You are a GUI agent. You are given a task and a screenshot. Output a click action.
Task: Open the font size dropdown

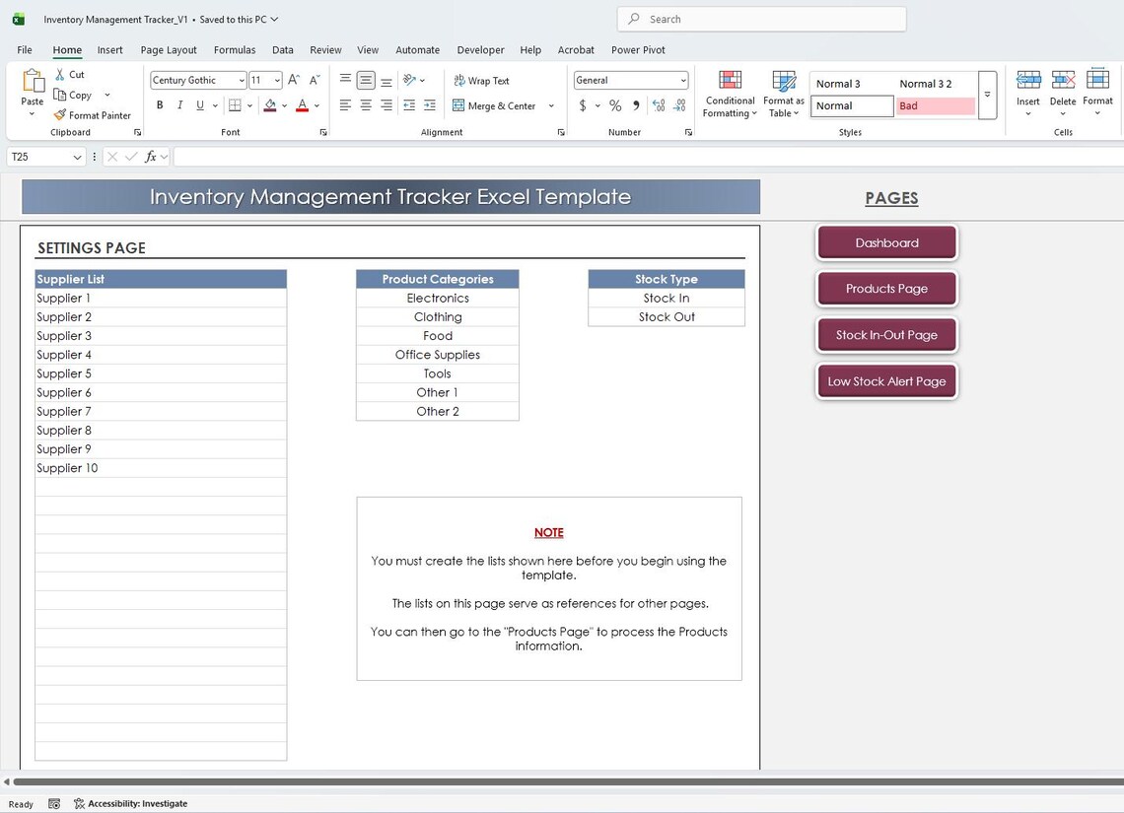click(x=277, y=80)
